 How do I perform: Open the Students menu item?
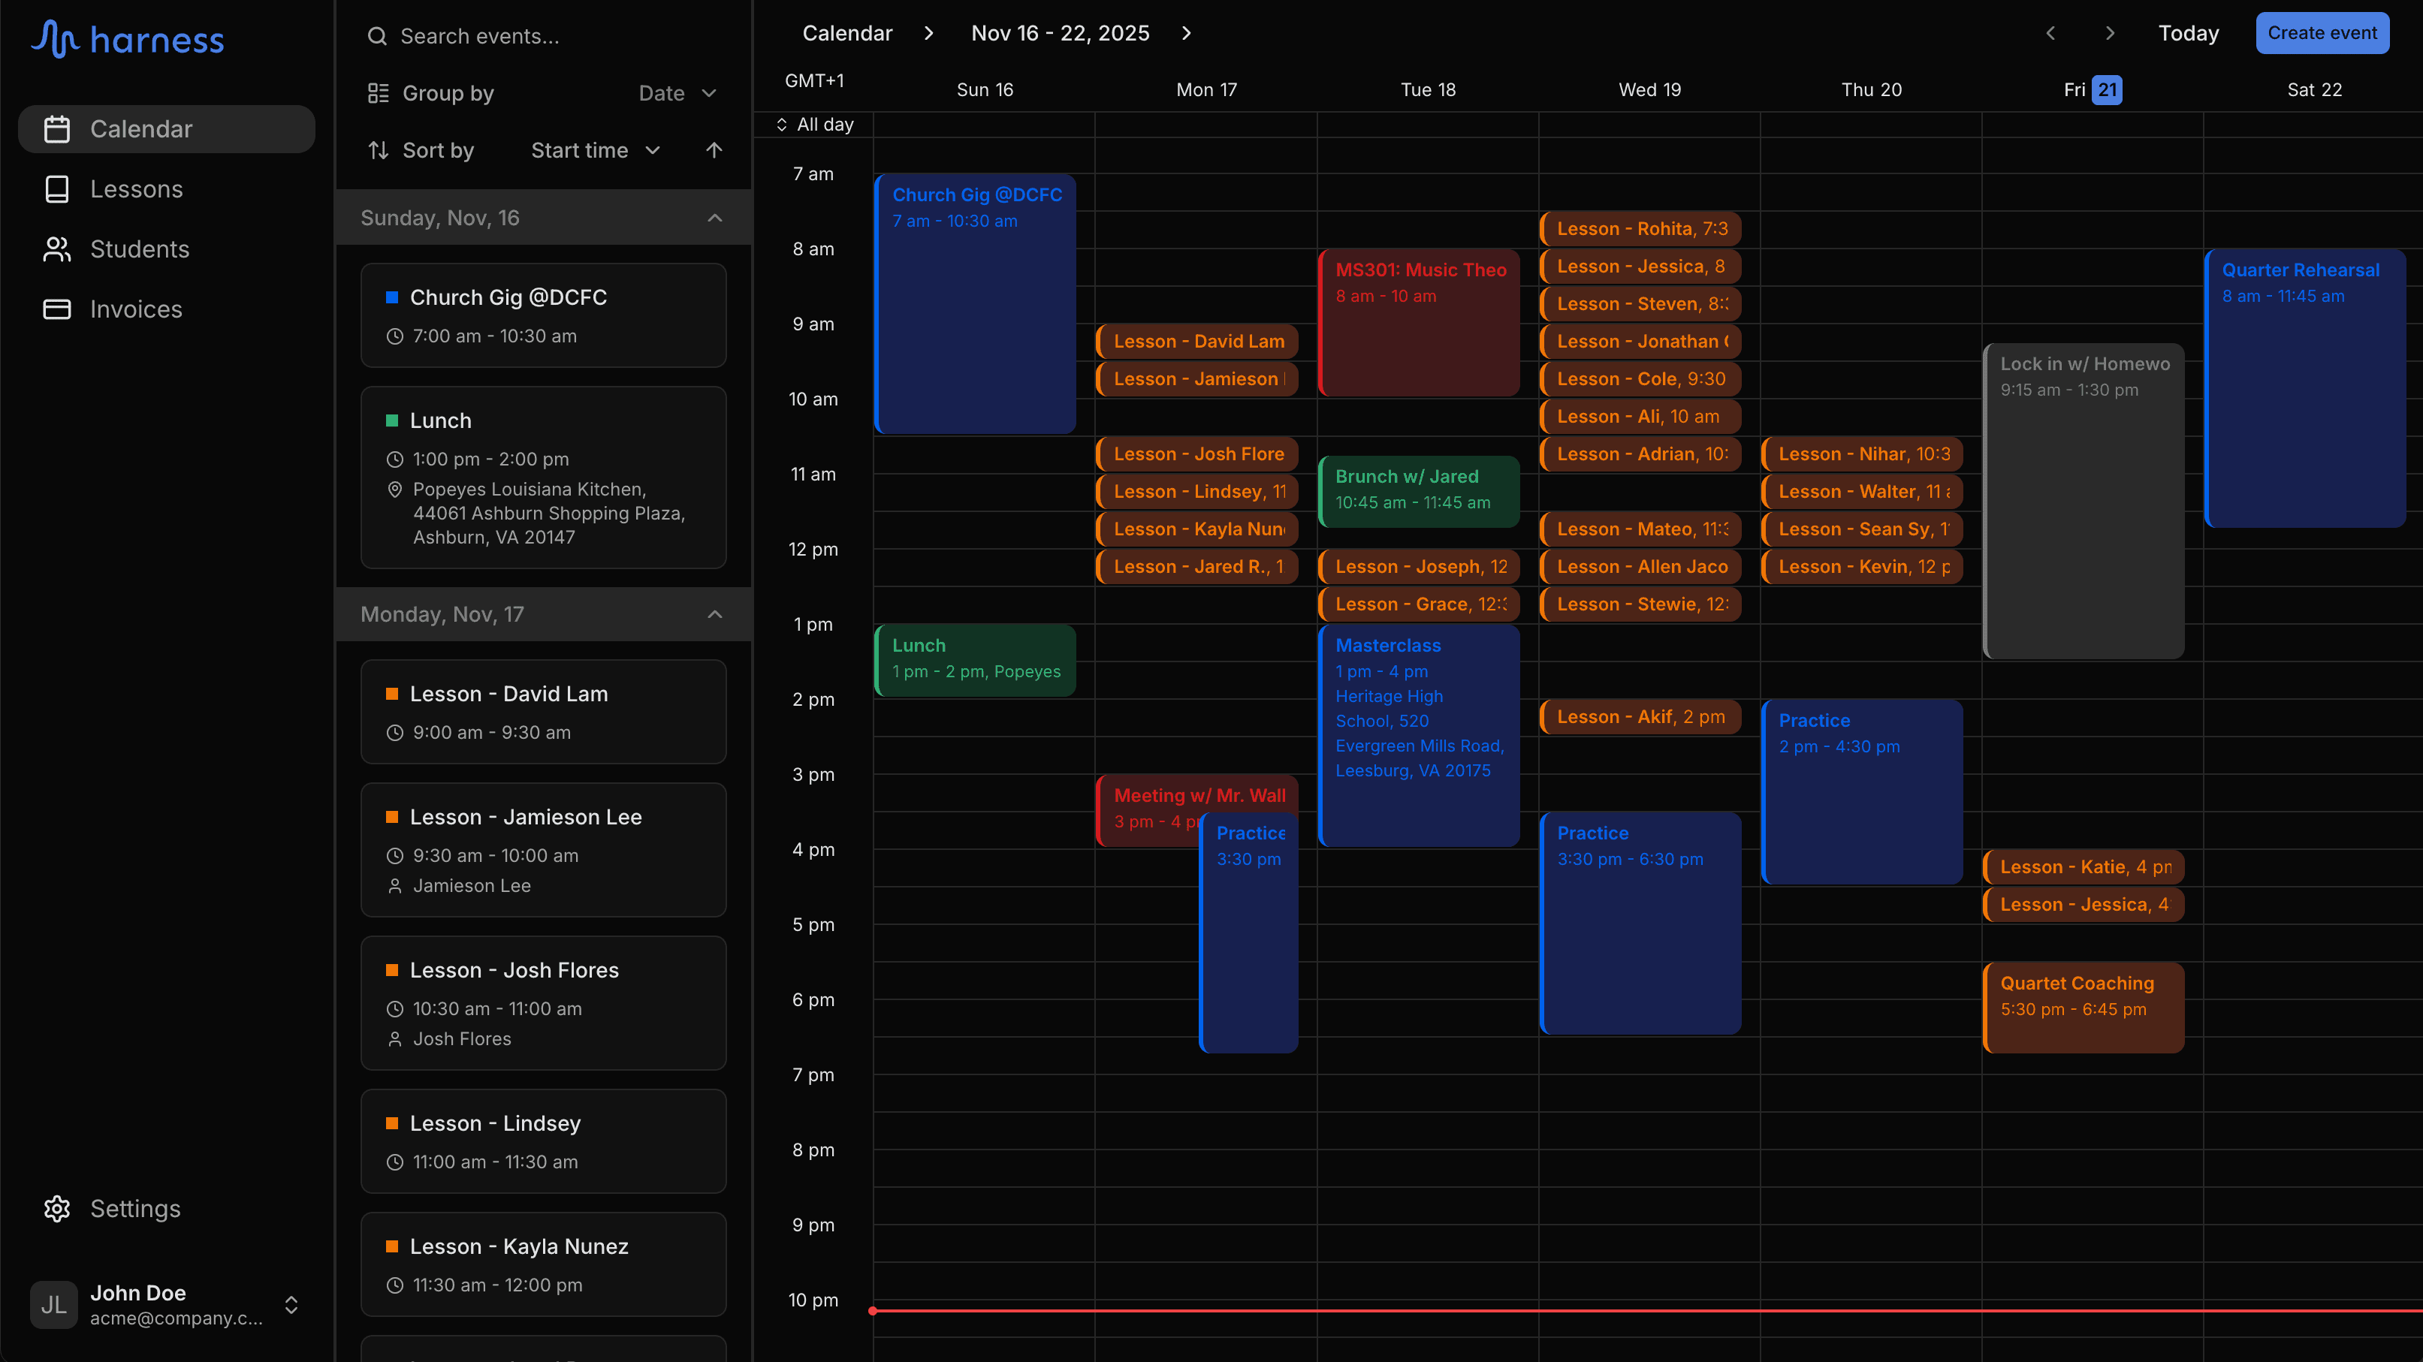point(139,249)
